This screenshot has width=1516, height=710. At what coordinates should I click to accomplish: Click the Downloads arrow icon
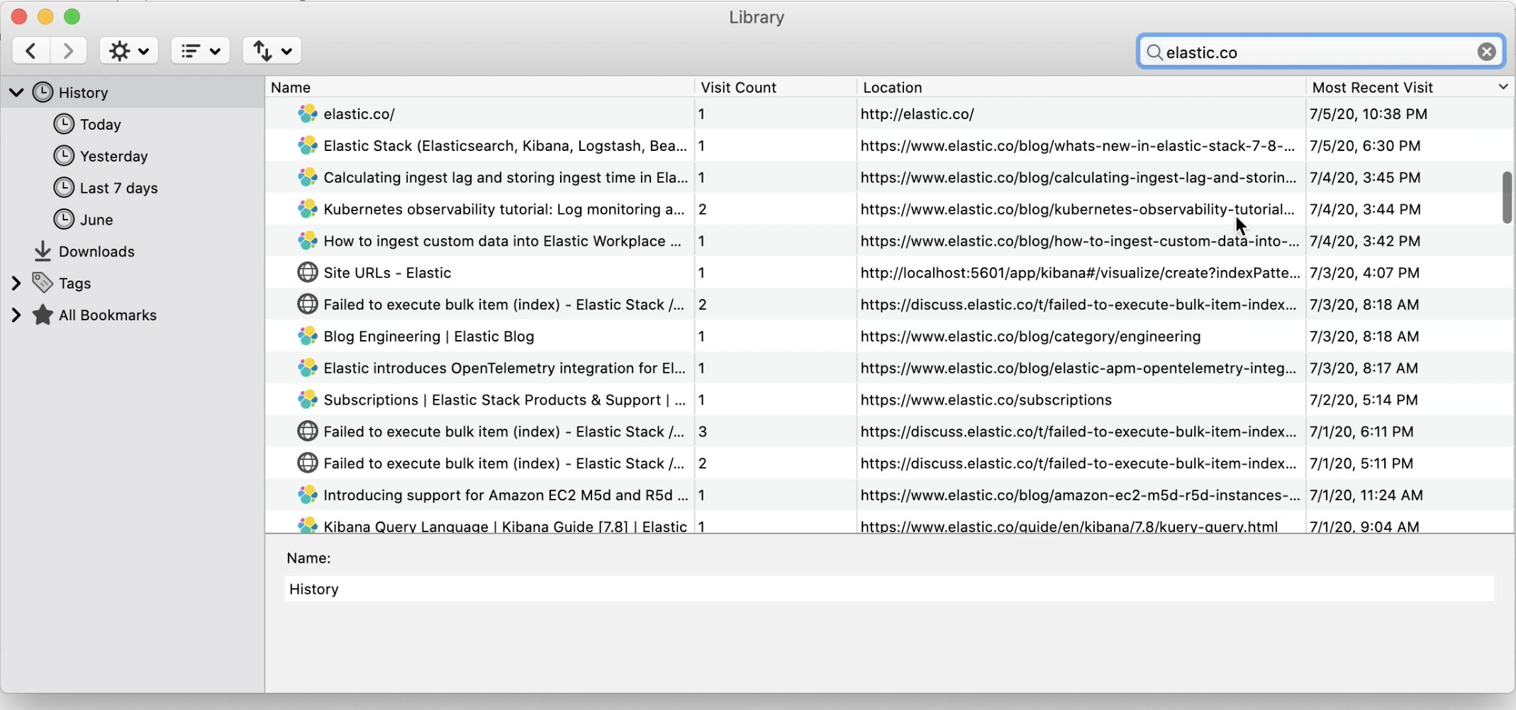coord(43,251)
